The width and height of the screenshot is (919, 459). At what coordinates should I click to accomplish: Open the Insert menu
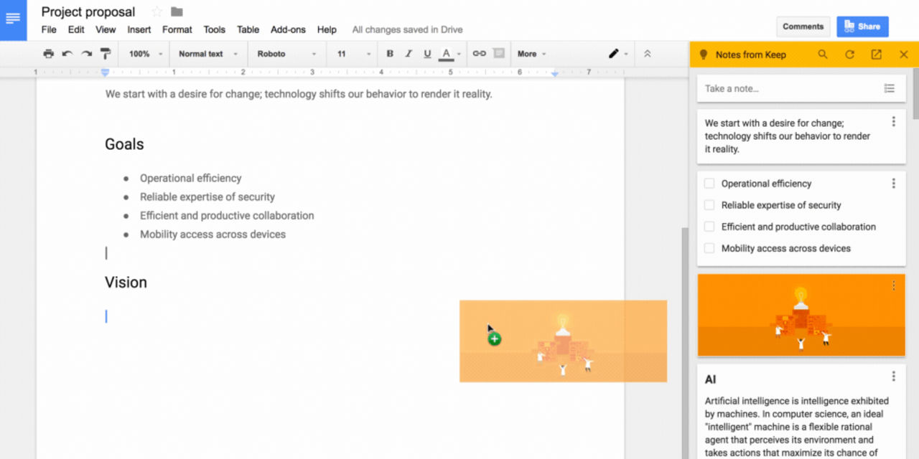[139, 29]
